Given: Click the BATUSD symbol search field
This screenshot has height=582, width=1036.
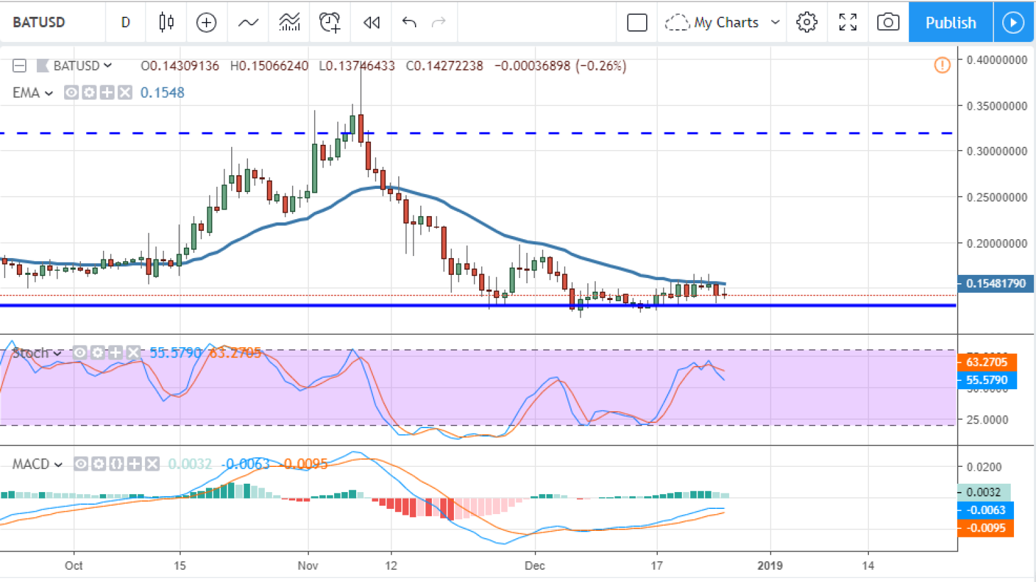Looking at the screenshot, I should click(x=53, y=23).
